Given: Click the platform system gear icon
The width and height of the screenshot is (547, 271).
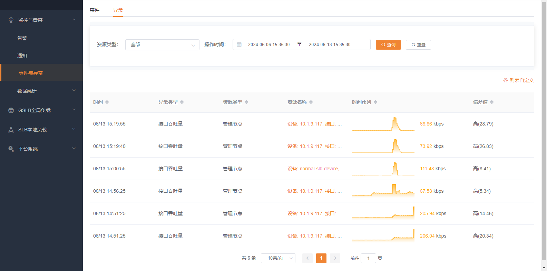Looking at the screenshot, I should pyautogui.click(x=11, y=149).
